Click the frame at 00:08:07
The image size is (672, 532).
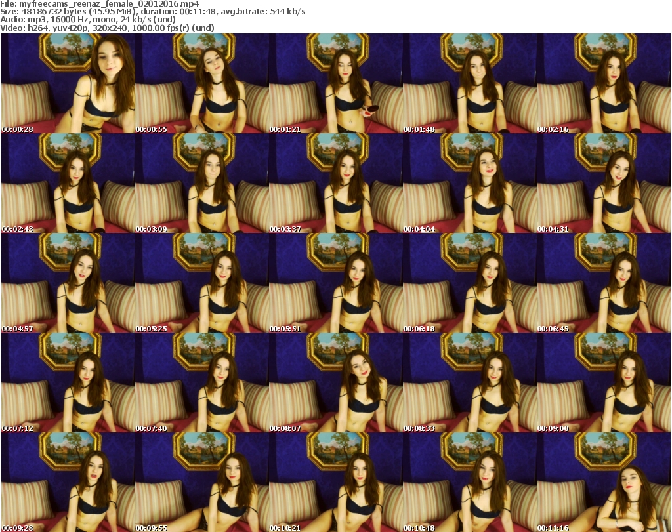tap(335, 382)
